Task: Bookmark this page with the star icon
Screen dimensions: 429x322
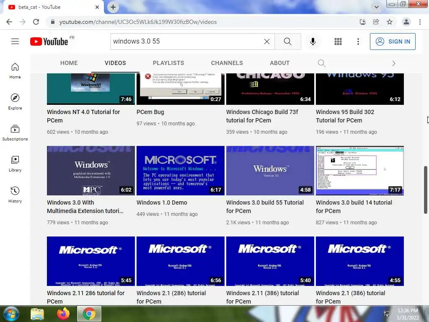Action: (x=390, y=22)
